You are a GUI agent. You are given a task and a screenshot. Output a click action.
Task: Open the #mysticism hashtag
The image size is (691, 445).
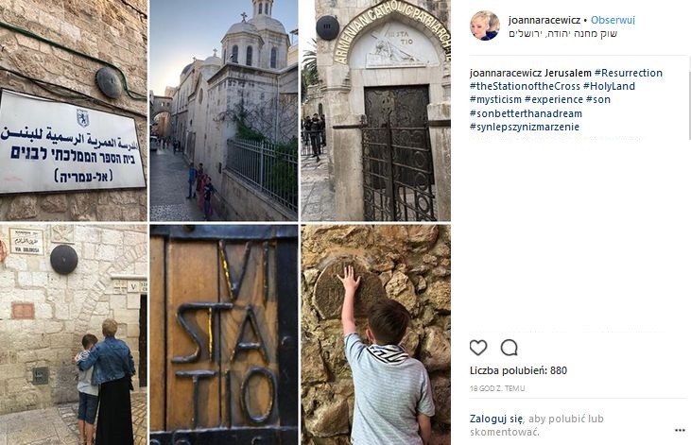click(495, 99)
